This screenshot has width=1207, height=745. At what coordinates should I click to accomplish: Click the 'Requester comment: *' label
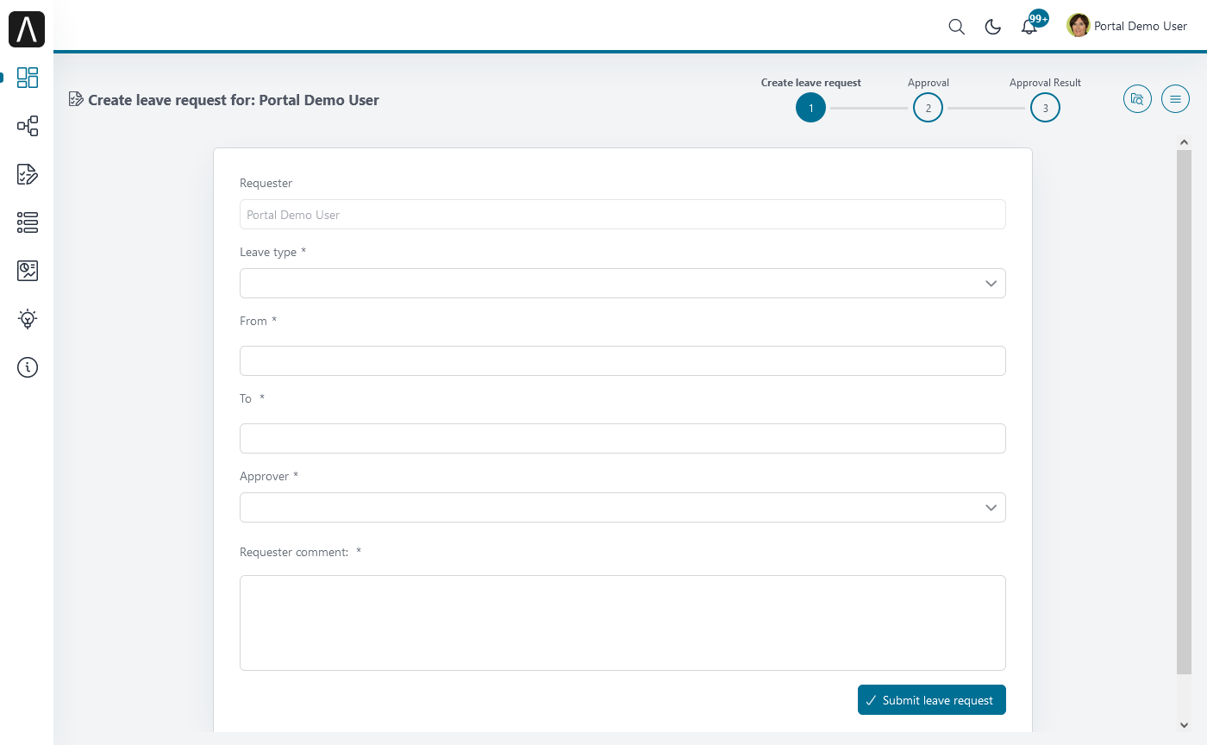point(300,552)
